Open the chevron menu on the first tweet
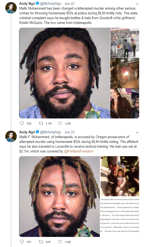This screenshot has width=145, height=247. pos(137,4)
